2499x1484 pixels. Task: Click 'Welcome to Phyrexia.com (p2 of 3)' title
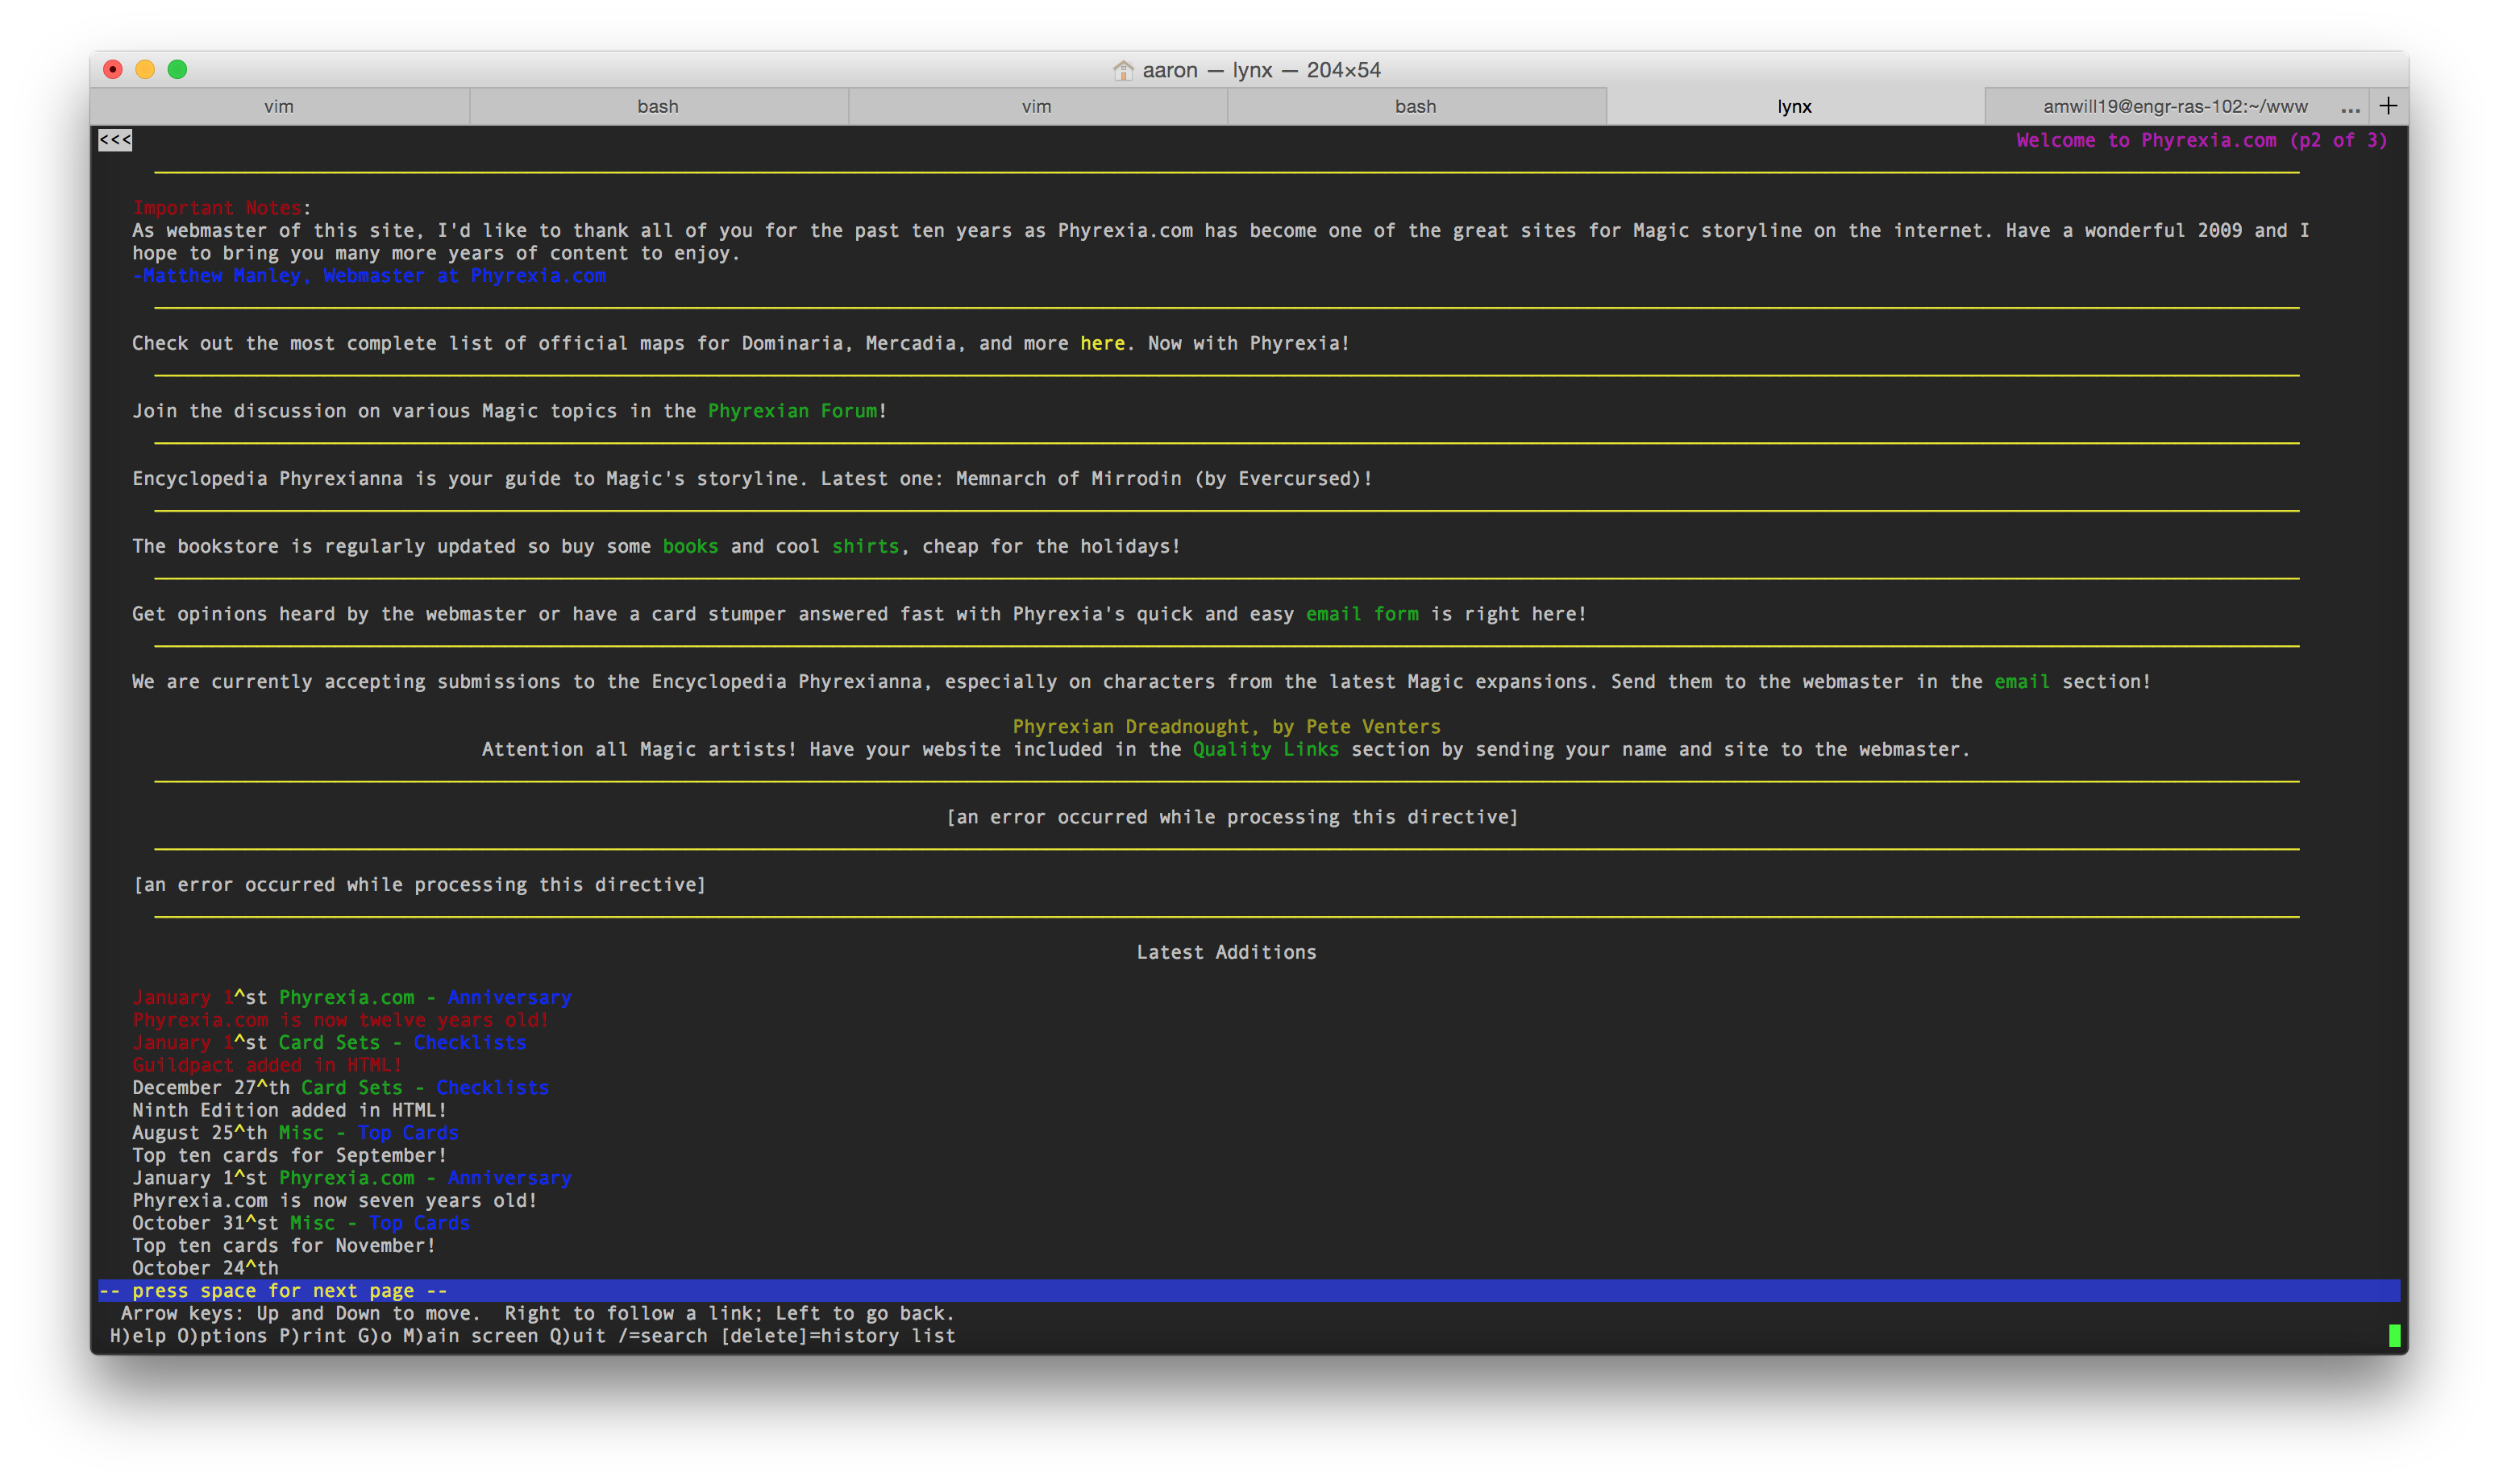click(2201, 140)
